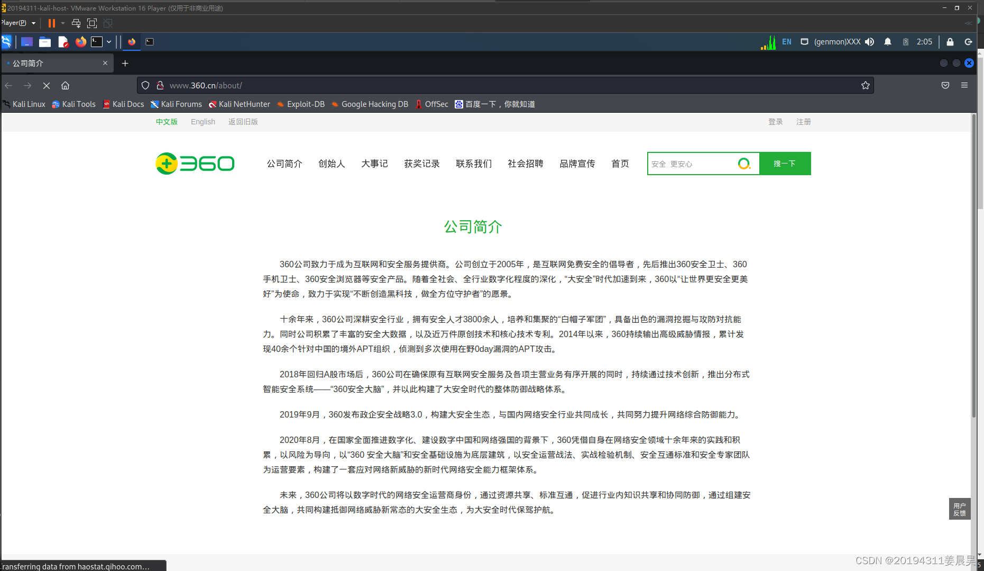Open the file manager from Kali panel
The image size is (984, 571).
pos(45,42)
